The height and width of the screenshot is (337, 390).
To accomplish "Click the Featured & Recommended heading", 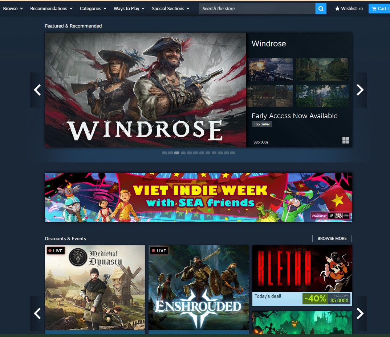I will click(x=73, y=26).
